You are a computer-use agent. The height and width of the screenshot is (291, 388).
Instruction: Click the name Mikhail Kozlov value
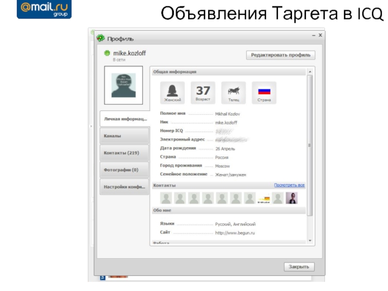227,114
